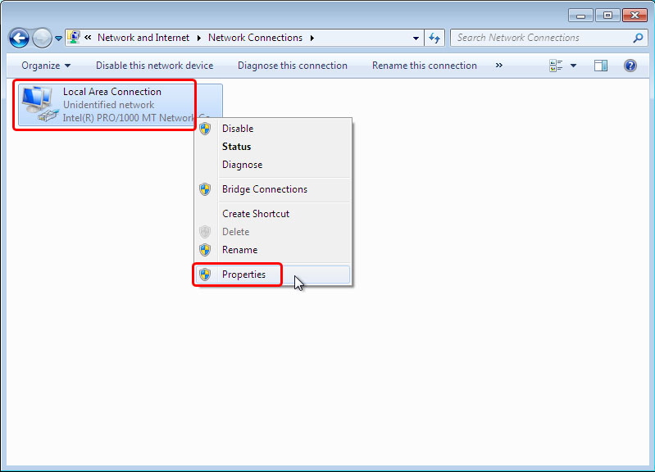Click the shield icon beside Rename

[x=205, y=250]
